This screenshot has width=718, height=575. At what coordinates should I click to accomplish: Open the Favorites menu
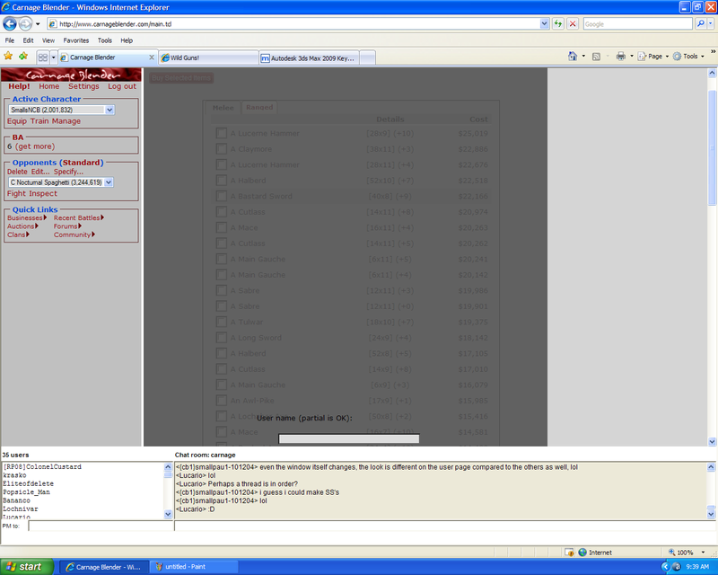pos(76,40)
